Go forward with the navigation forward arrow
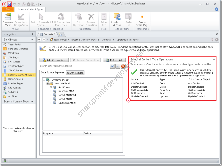Screen dimensions: 222x166 click(x=44, y=40)
